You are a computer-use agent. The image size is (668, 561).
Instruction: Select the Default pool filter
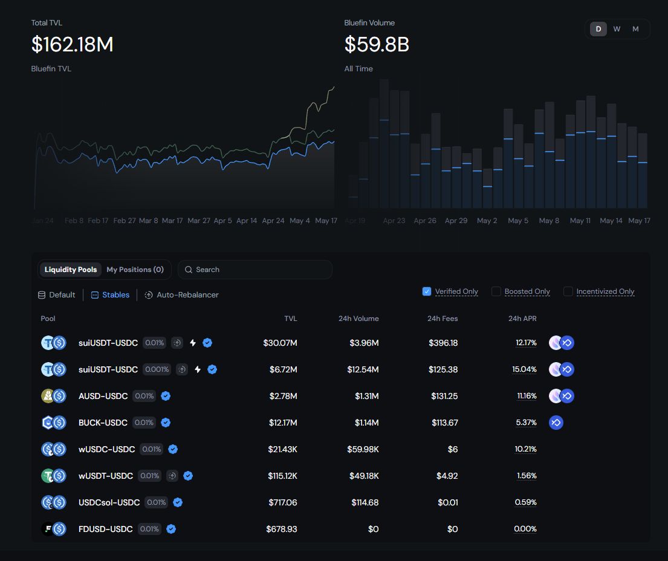point(57,295)
